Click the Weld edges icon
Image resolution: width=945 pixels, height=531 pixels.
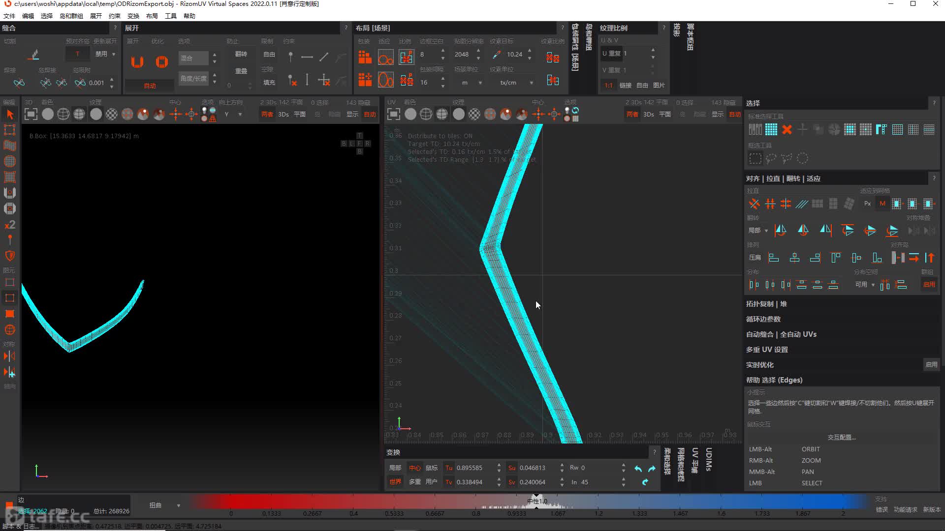[19, 83]
